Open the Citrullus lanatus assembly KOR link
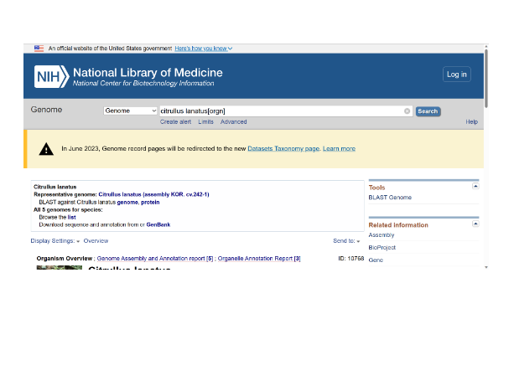 point(153,194)
